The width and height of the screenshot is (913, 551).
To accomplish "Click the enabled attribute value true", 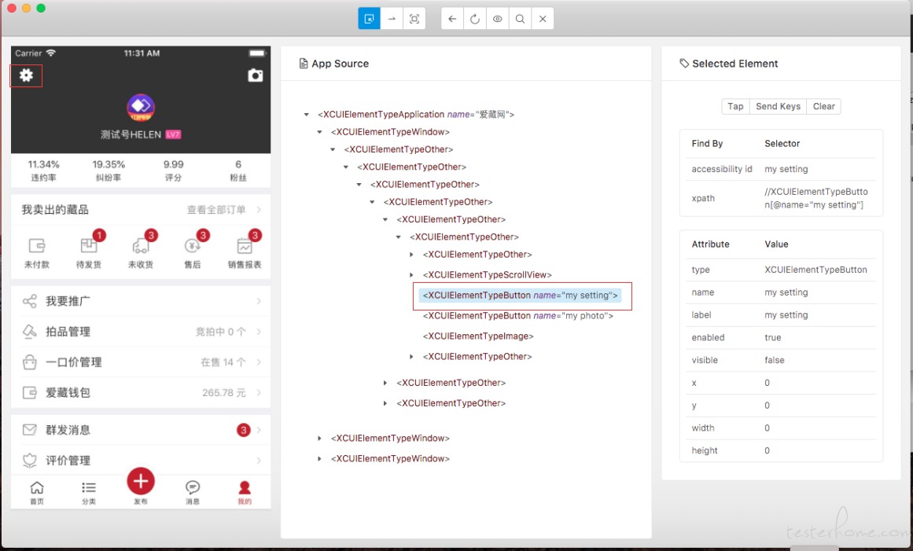I will (x=773, y=337).
